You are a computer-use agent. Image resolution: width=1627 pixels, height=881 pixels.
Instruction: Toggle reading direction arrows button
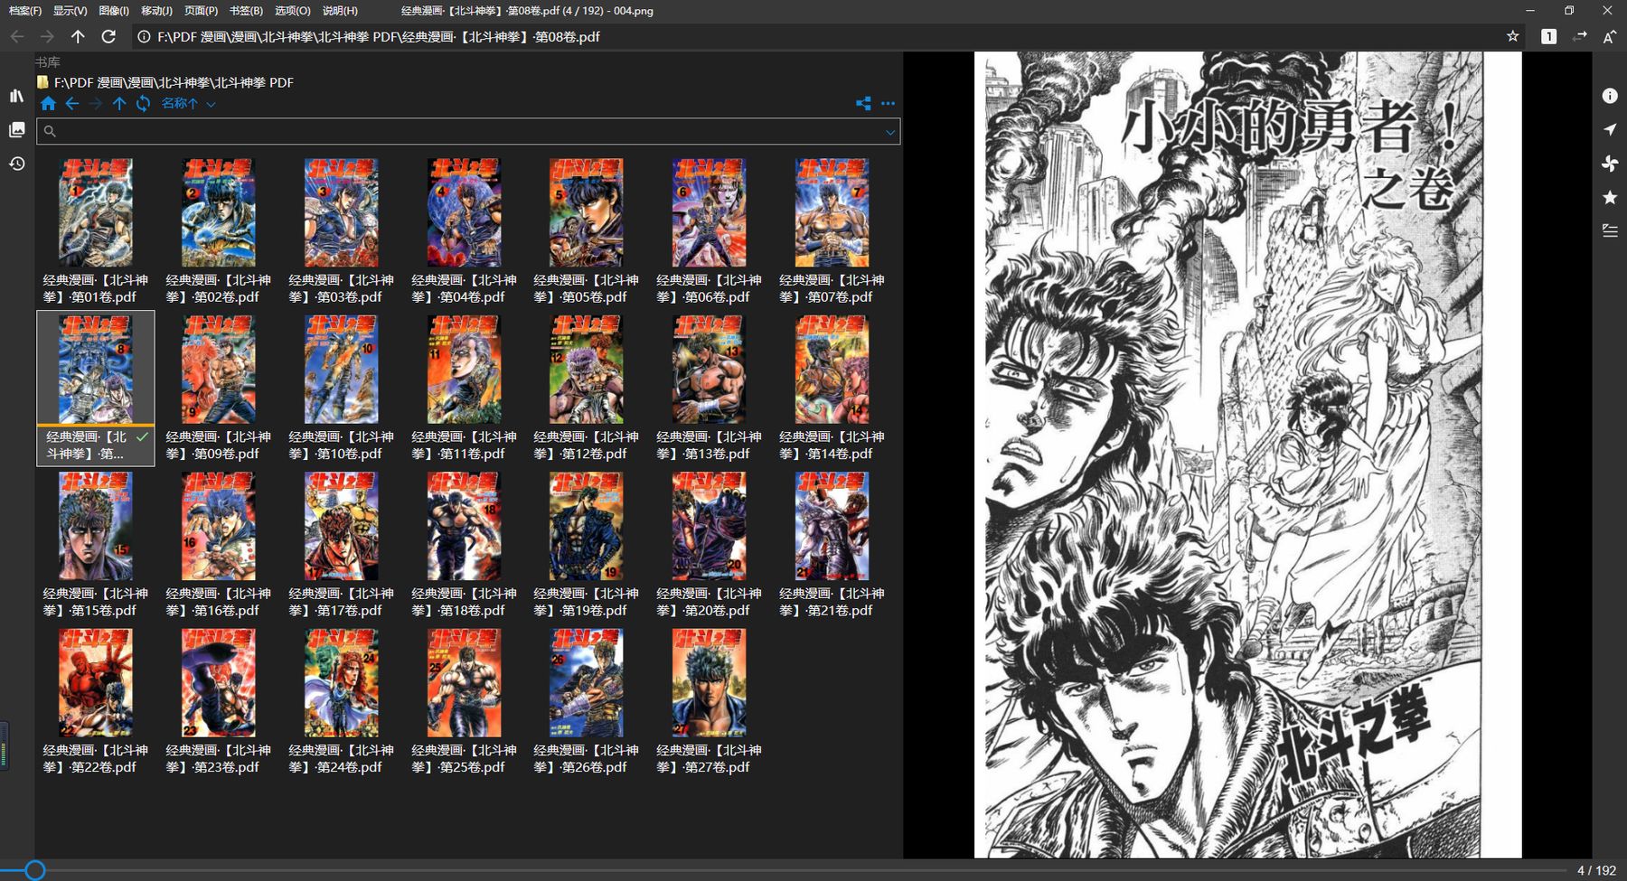(x=1579, y=36)
